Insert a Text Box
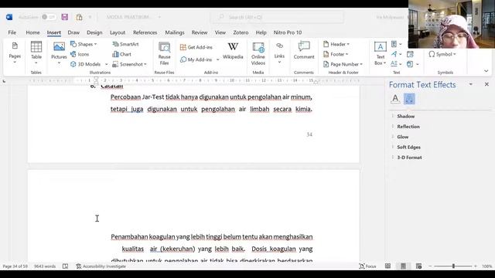The image size is (495, 278). tap(380, 53)
